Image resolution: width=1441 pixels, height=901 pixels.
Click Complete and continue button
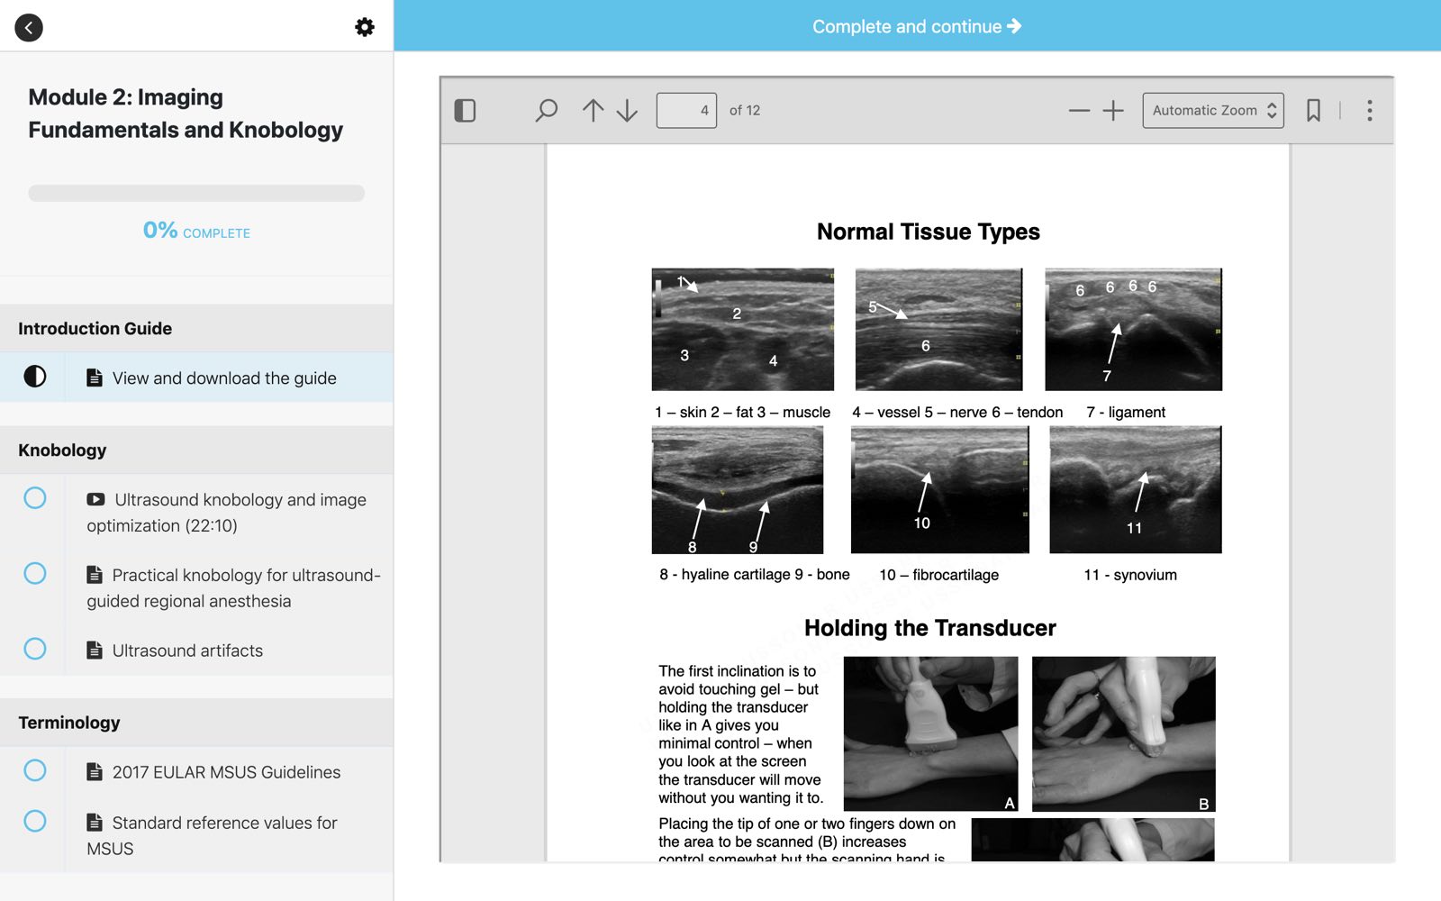point(917,26)
